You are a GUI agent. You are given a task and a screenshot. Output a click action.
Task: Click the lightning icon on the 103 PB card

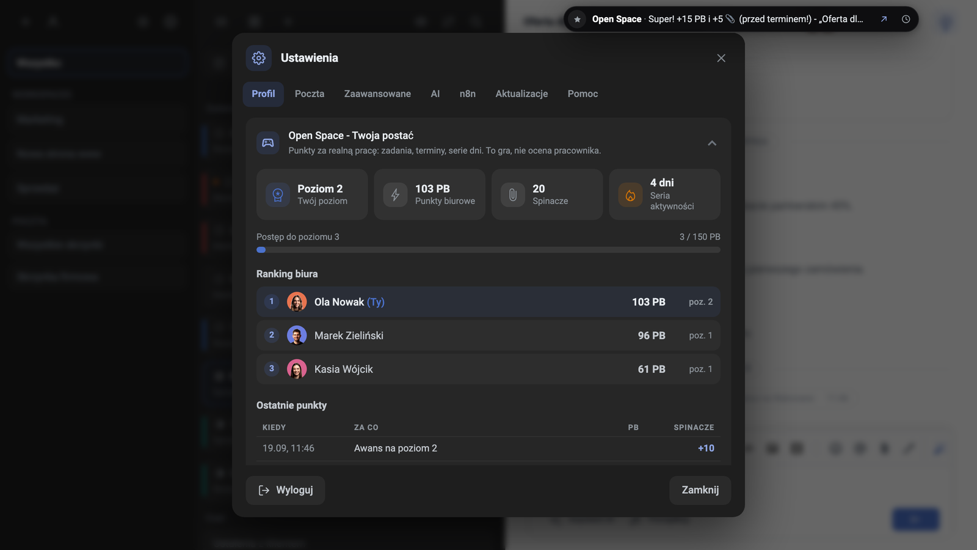[x=395, y=195]
